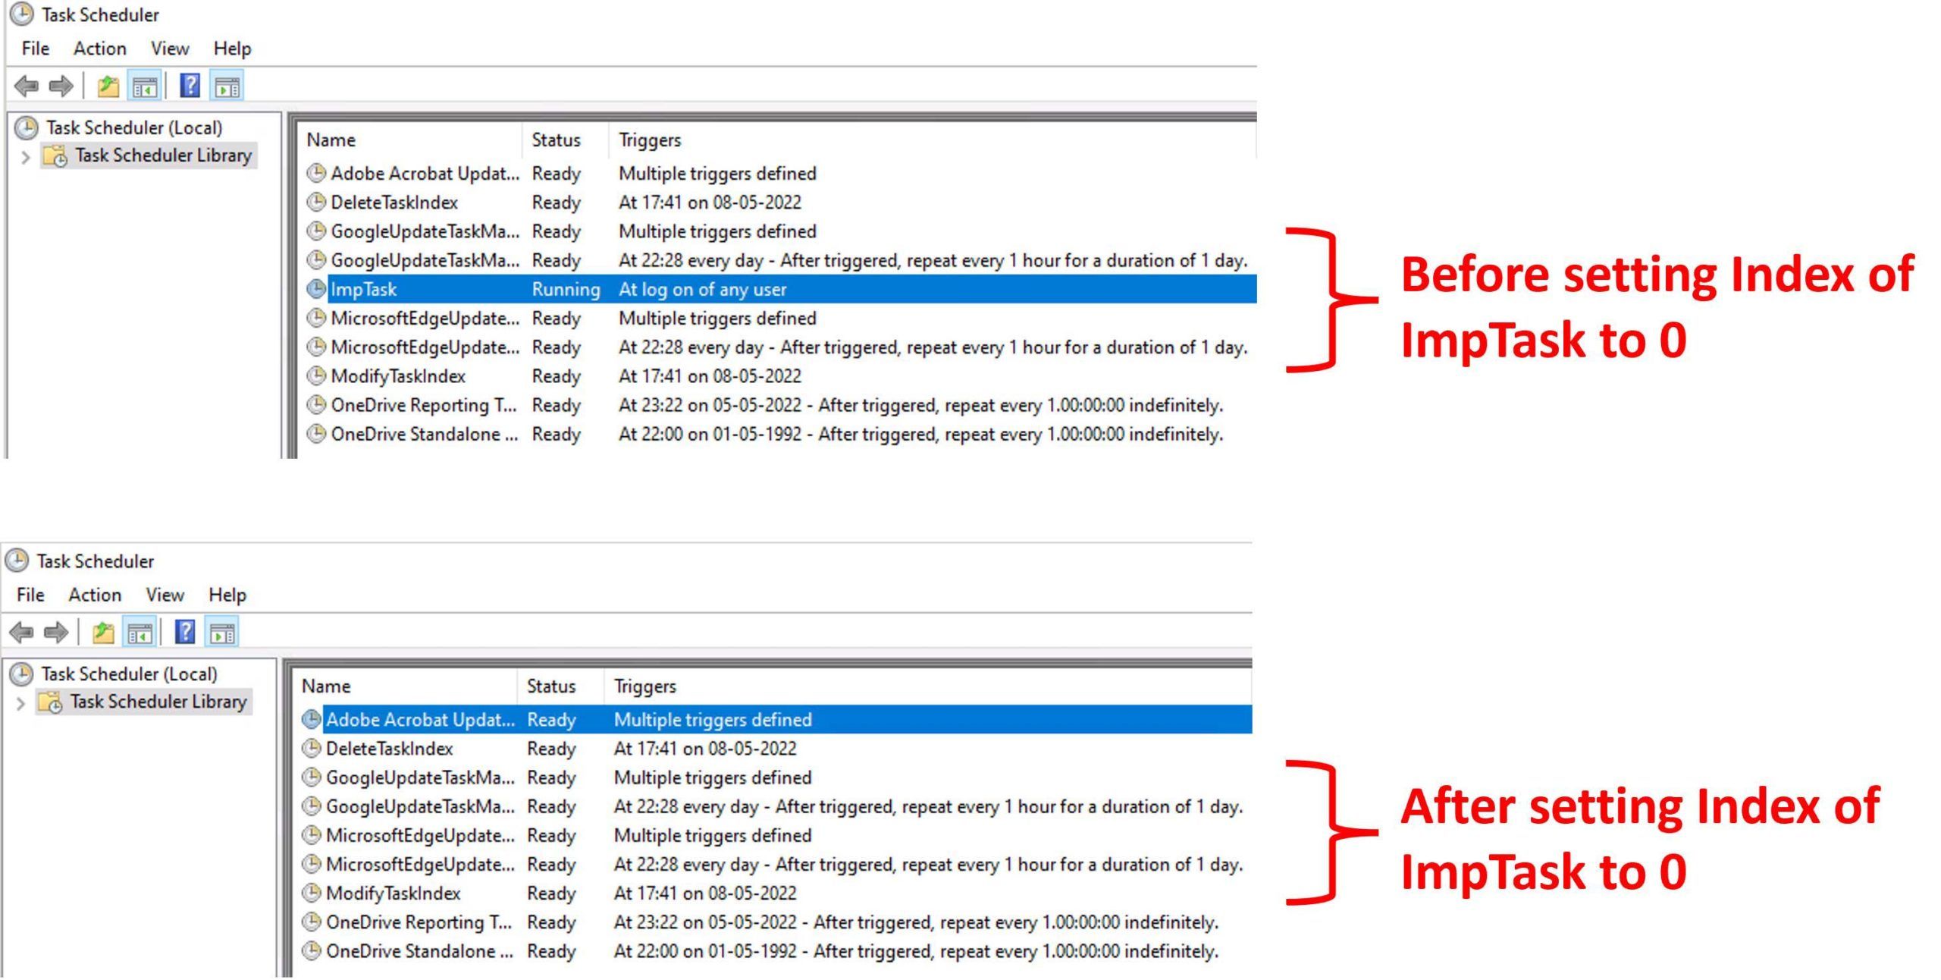Image resolution: width=1941 pixels, height=980 pixels.
Task: Open File menu in top Task Scheduler
Action: coord(36,49)
